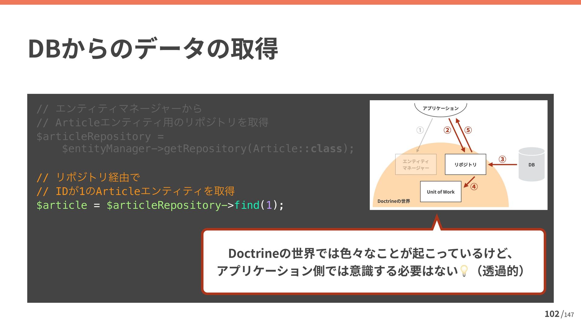Viewport: 581px width, 327px height.
Task: Click the DB cylinder icon
Action: 531,164
